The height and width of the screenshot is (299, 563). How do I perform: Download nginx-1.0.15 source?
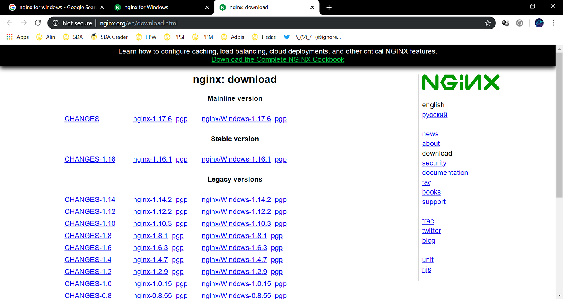click(152, 284)
